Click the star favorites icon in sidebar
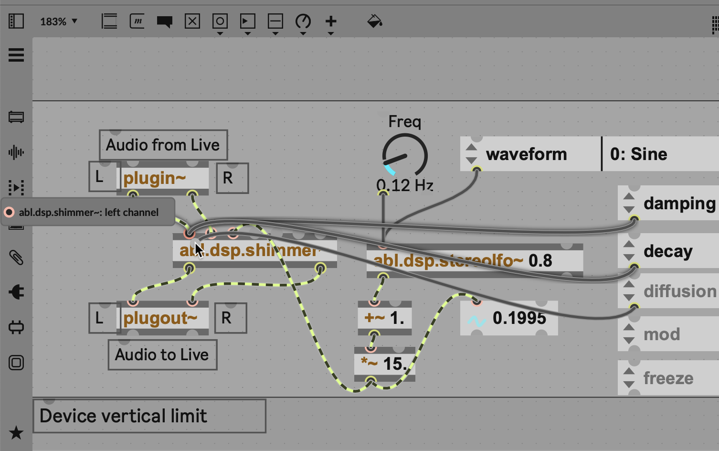 [16, 432]
